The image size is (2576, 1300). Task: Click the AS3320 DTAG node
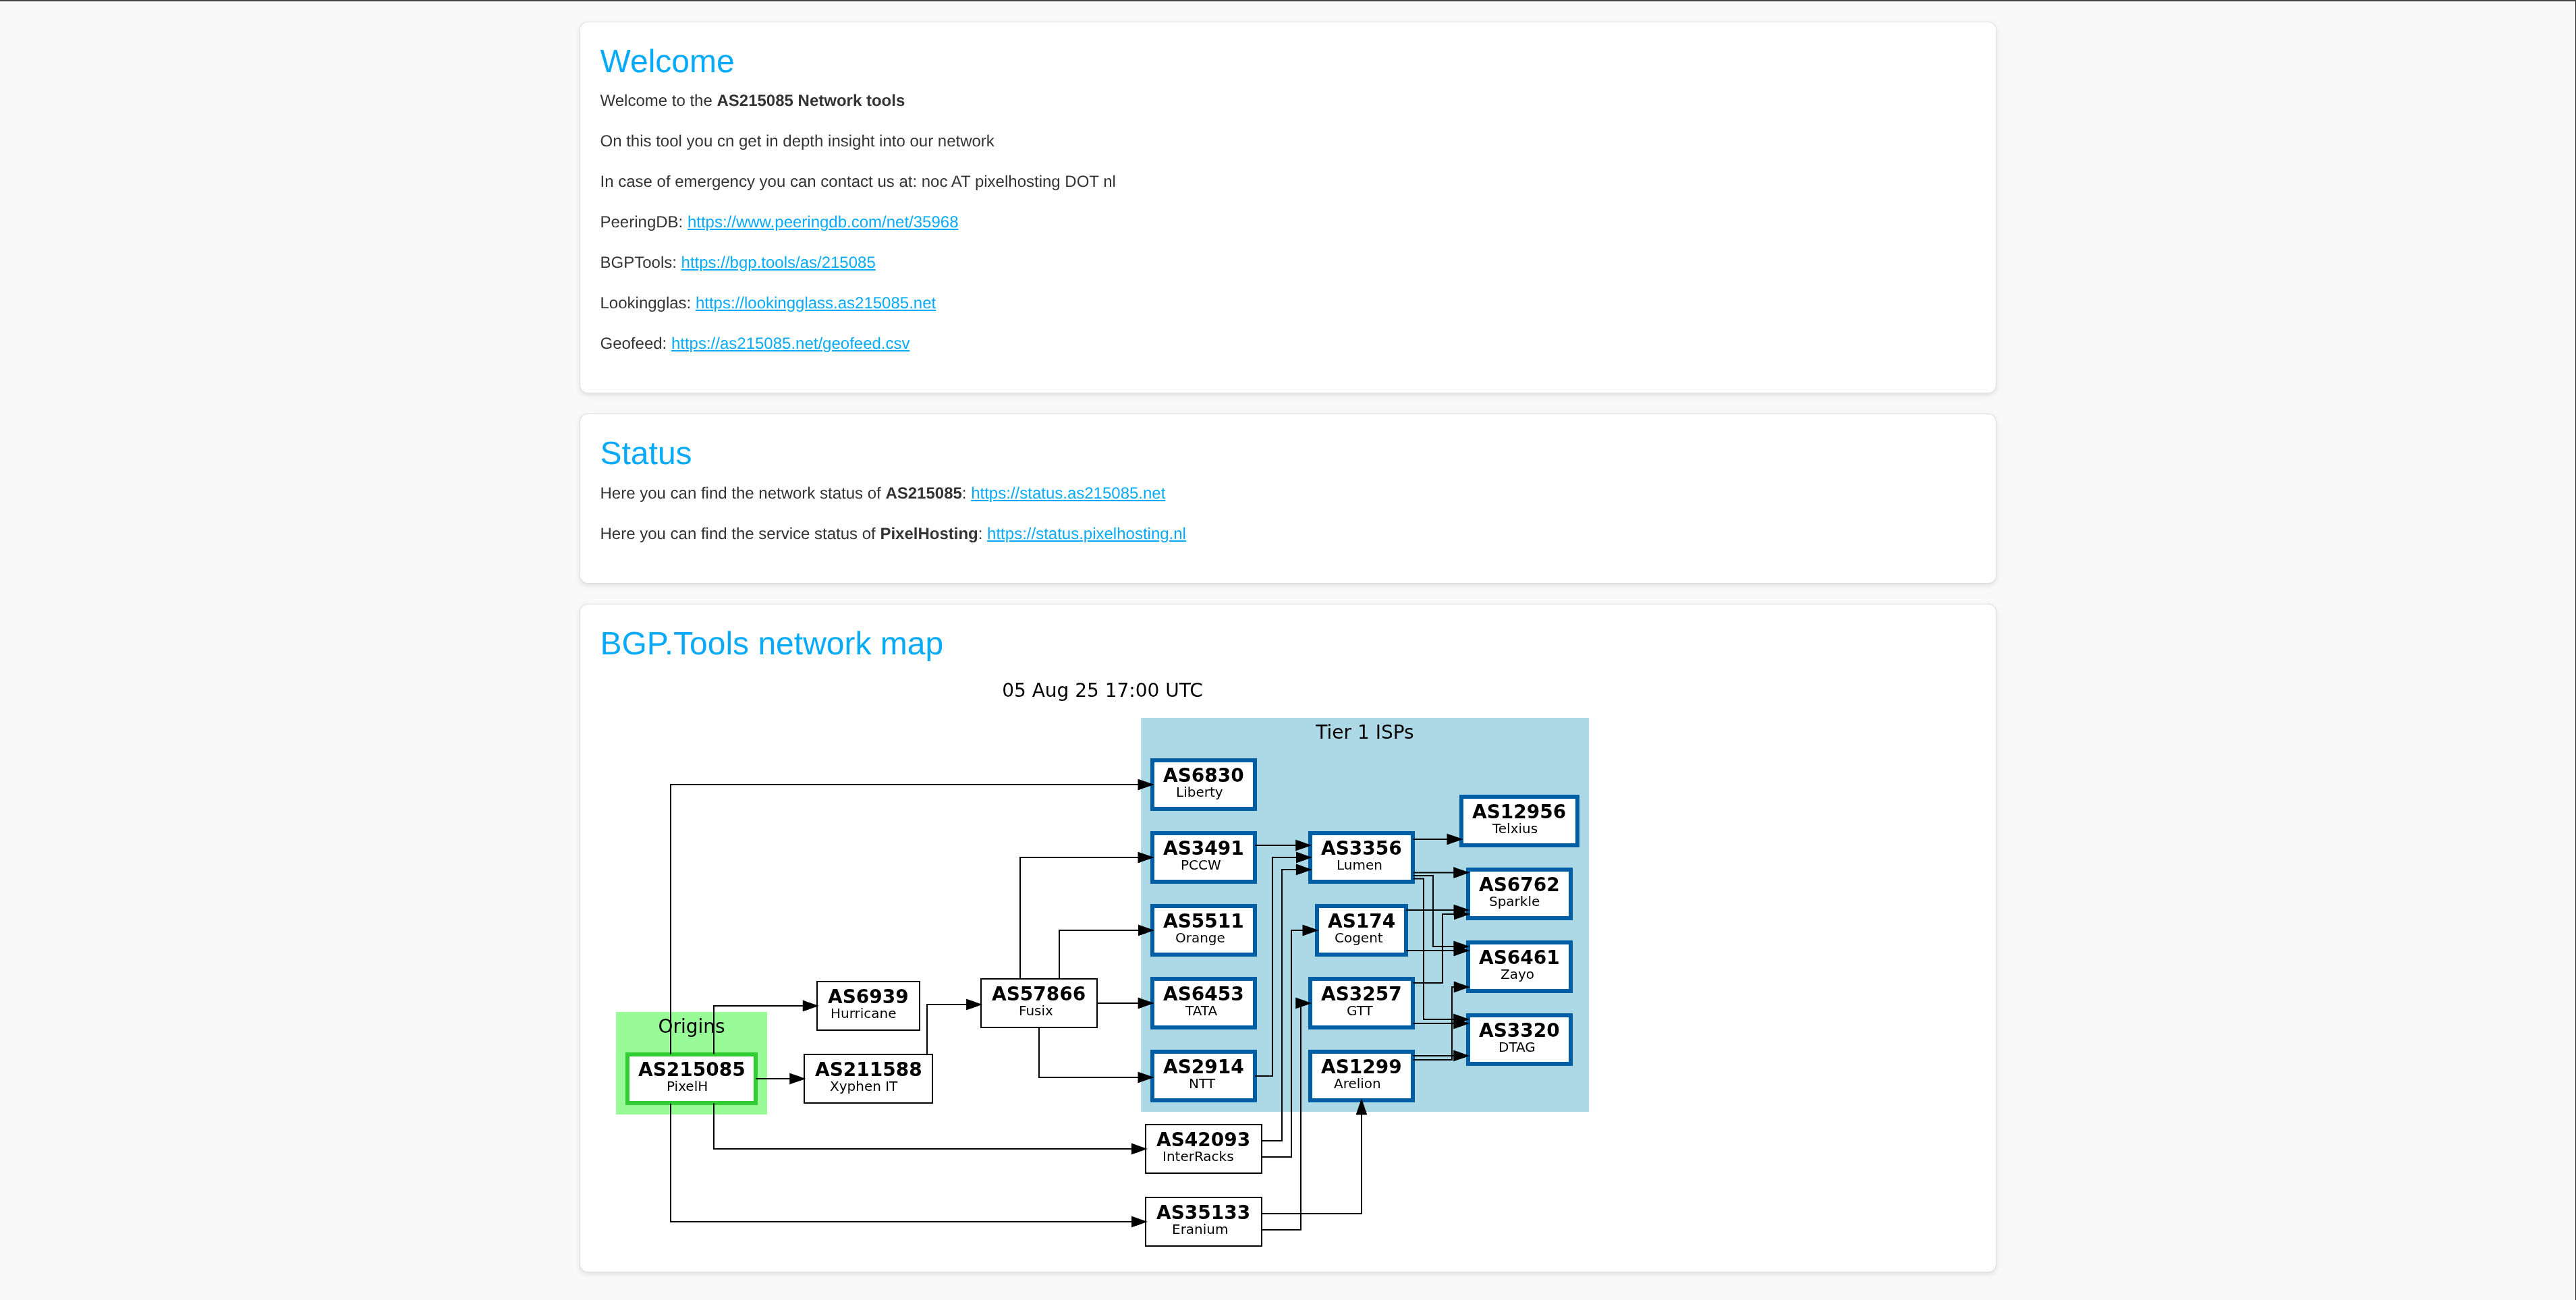click(x=1518, y=1039)
